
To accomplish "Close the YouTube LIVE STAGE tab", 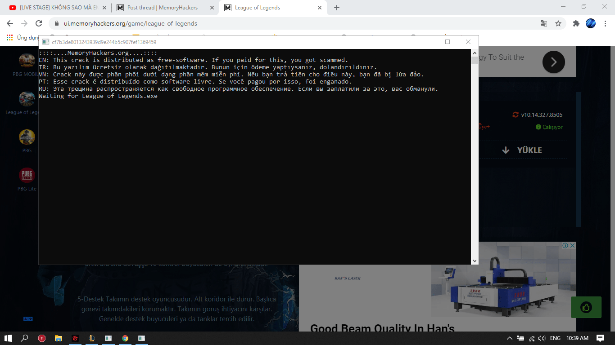I will pyautogui.click(x=104, y=8).
